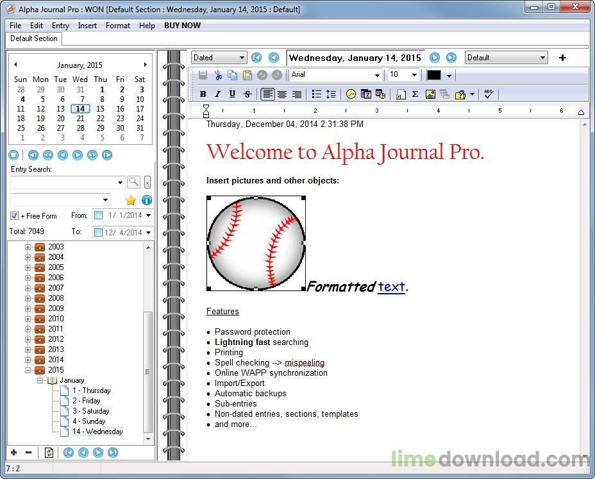Screen dimensions: 595x479
Task: Click the Copy icon in the toolbar
Action: (x=232, y=75)
